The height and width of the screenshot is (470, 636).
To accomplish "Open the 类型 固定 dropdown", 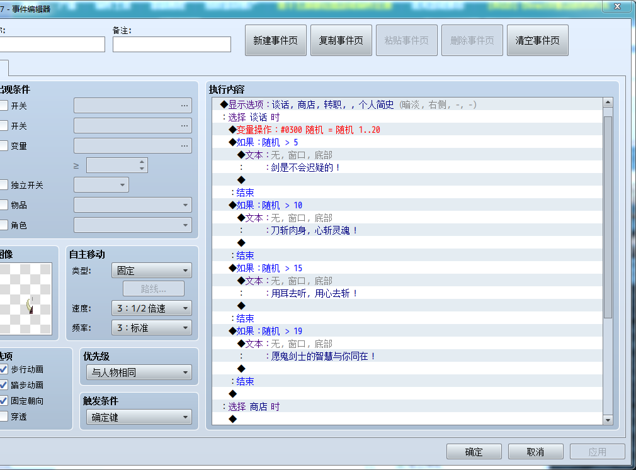I will click(x=152, y=271).
